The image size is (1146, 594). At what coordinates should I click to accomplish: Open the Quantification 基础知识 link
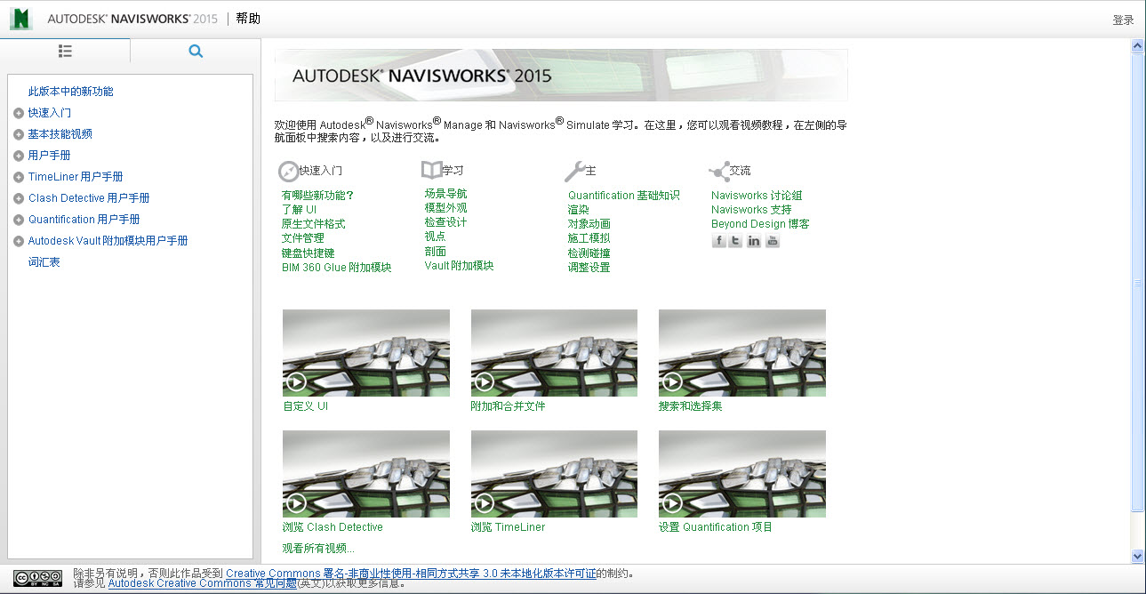[x=623, y=196]
